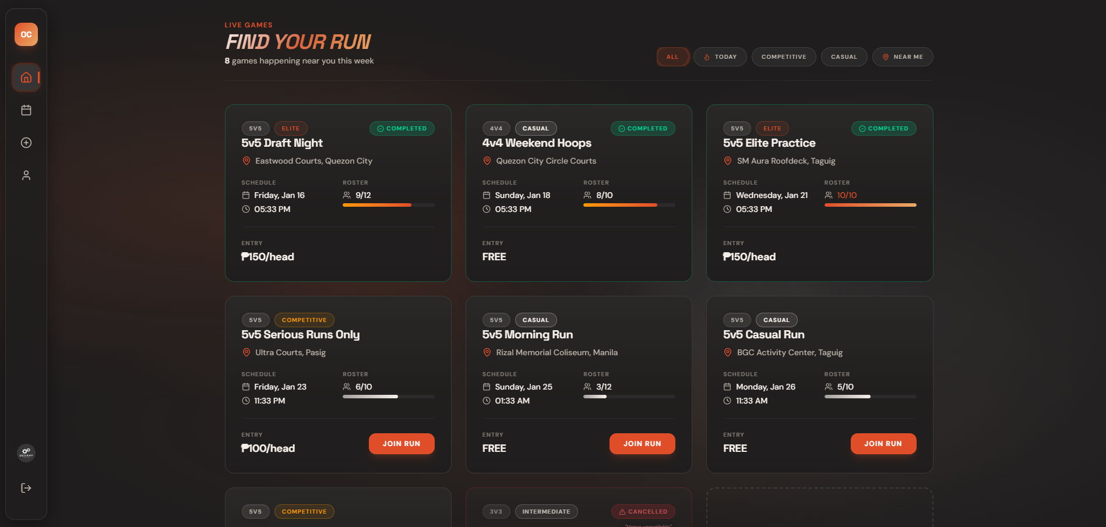This screenshot has height=527, width=1106.
Task: Click the OC logo in sidebar
Action: click(26, 34)
